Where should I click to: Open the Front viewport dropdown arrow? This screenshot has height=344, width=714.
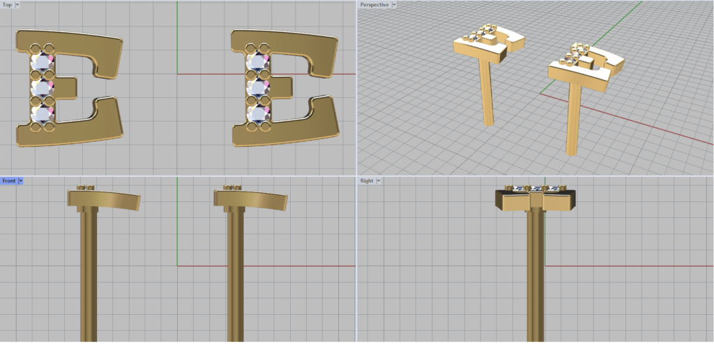click(x=21, y=181)
